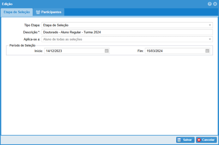Expand the Tipo Etapa dropdown arrow
Viewport: 219px width, 145px height.
pyautogui.click(x=210, y=25)
